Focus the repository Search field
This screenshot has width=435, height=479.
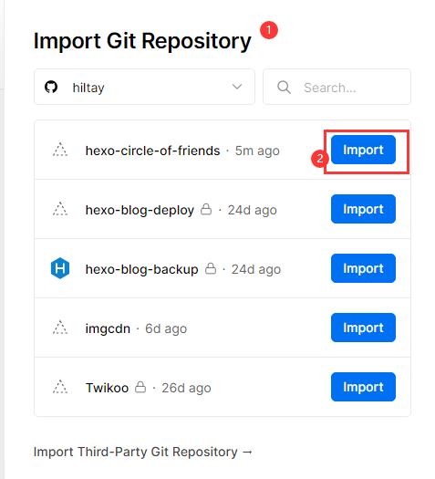tap(337, 87)
